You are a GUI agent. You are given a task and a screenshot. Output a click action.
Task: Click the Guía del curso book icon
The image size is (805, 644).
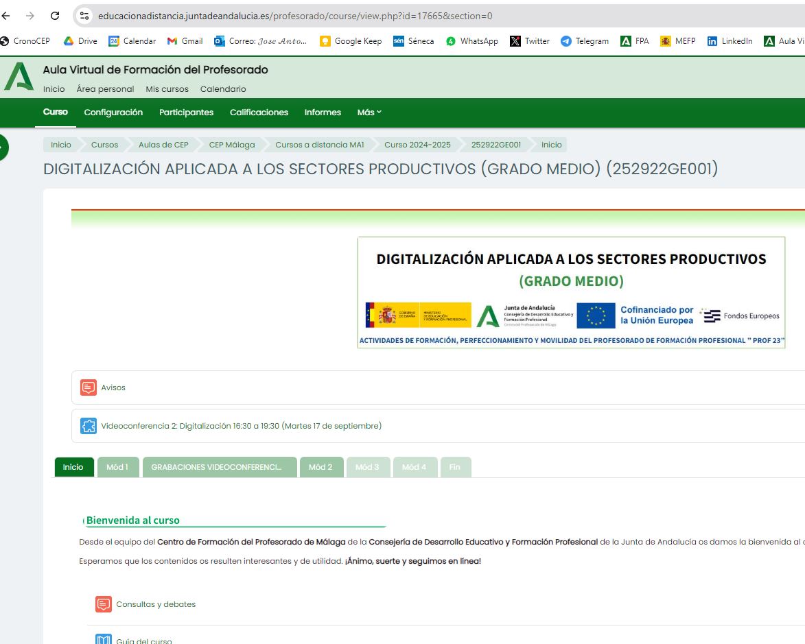104,639
